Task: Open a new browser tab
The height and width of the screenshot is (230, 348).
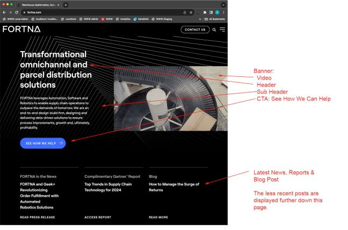Action: tap(66, 4)
